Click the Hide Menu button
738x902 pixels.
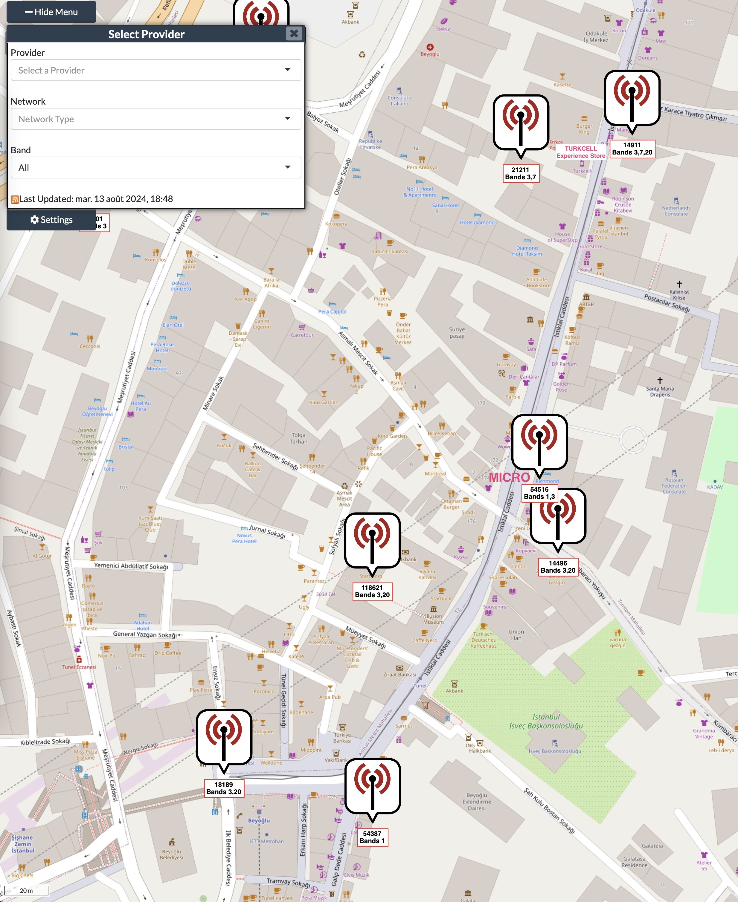pos(51,12)
